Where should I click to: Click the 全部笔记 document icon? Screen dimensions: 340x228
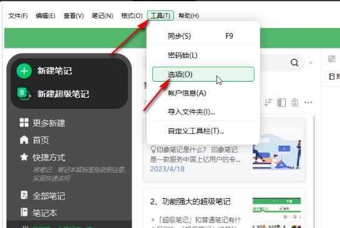pos(24,195)
